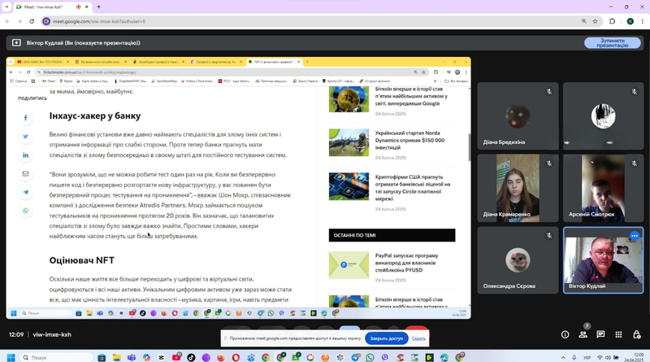
Task: Show hidden system tray icons chevron
Action: (x=563, y=357)
